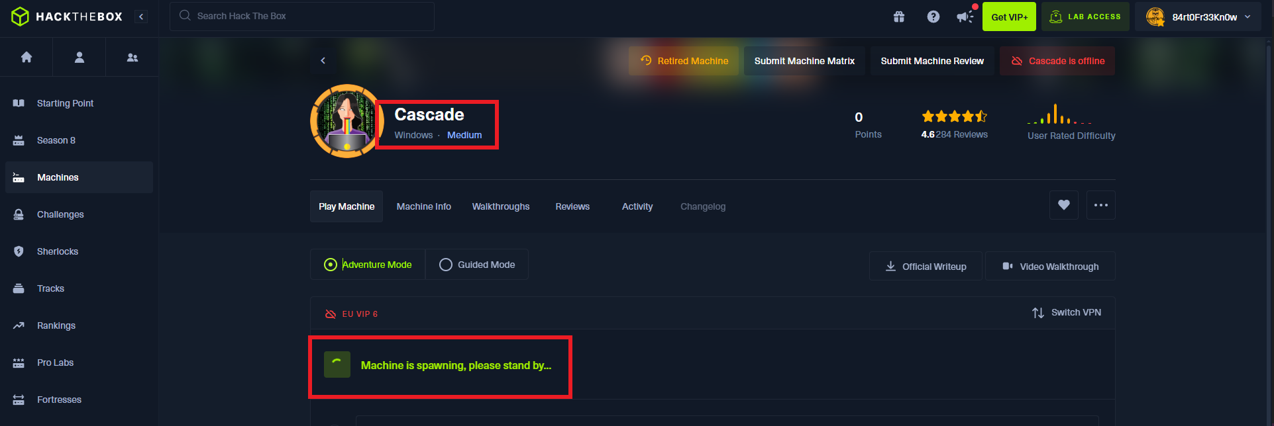Viewport: 1274px width, 426px height.
Task: Click the Tracks stack icon
Action: [x=19, y=288]
